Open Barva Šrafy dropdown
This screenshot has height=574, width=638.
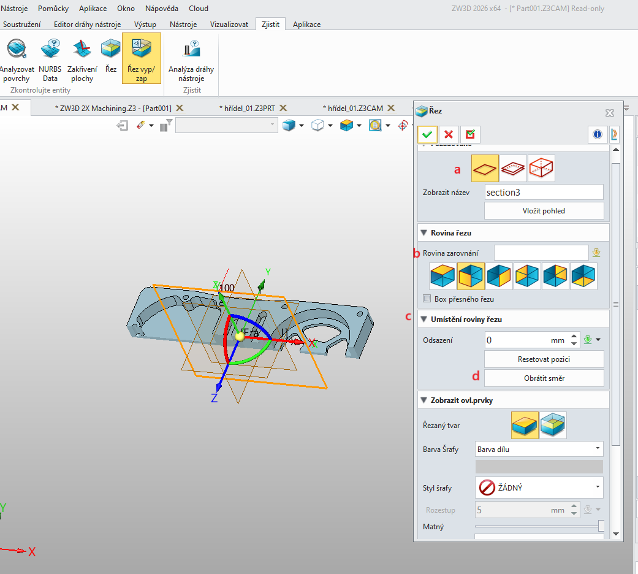tap(539, 449)
